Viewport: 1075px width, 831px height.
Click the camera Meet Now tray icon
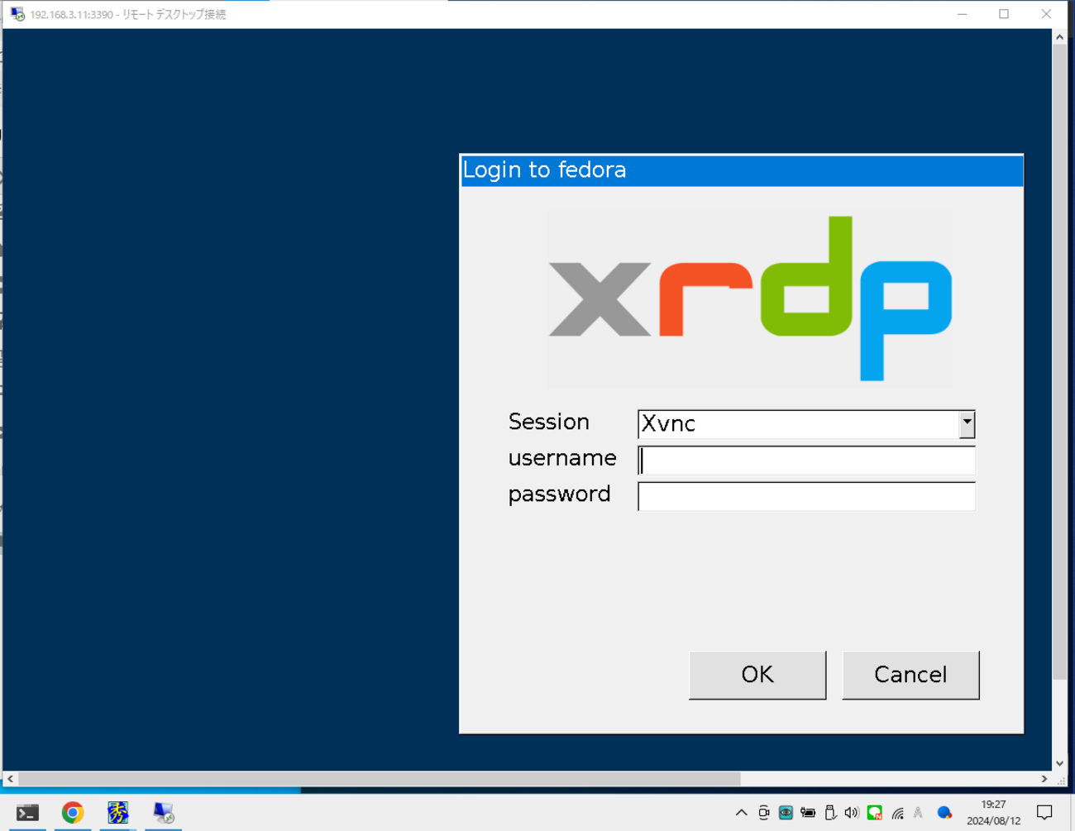coord(763,813)
